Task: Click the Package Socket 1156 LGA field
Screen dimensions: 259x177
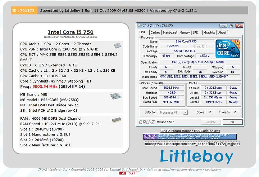Action: 186,51
